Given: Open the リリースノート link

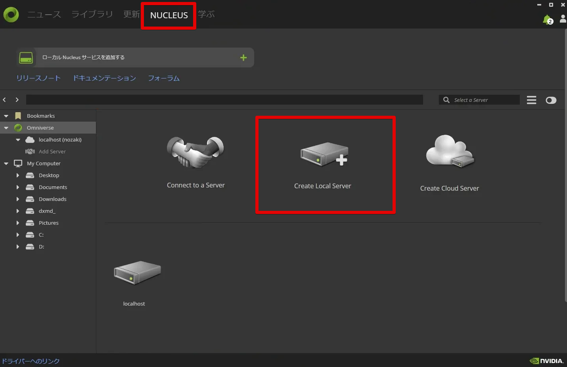Looking at the screenshot, I should pos(38,78).
